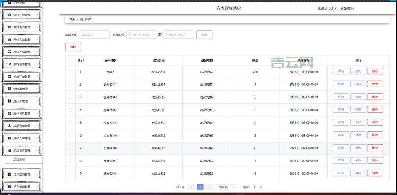397x195 pixels.
Task: Click the 成品规格3 cell
Action: coord(207,110)
